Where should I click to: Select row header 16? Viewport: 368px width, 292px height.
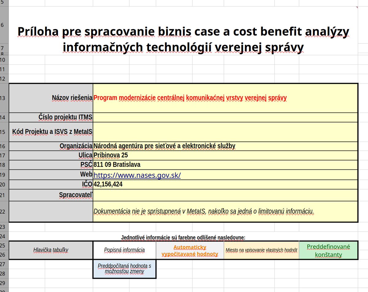click(4, 146)
